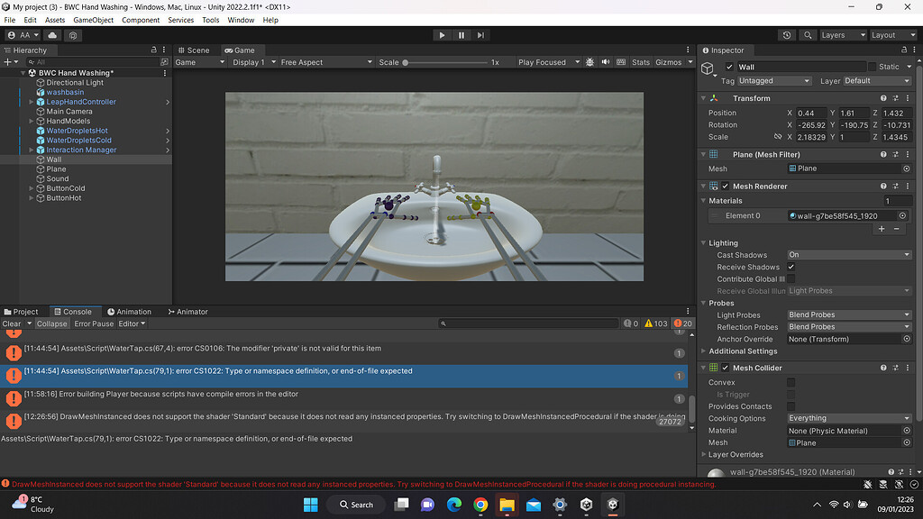Screen dimensions: 923x519
Task: Click the Stats button in Game view
Action: point(640,62)
